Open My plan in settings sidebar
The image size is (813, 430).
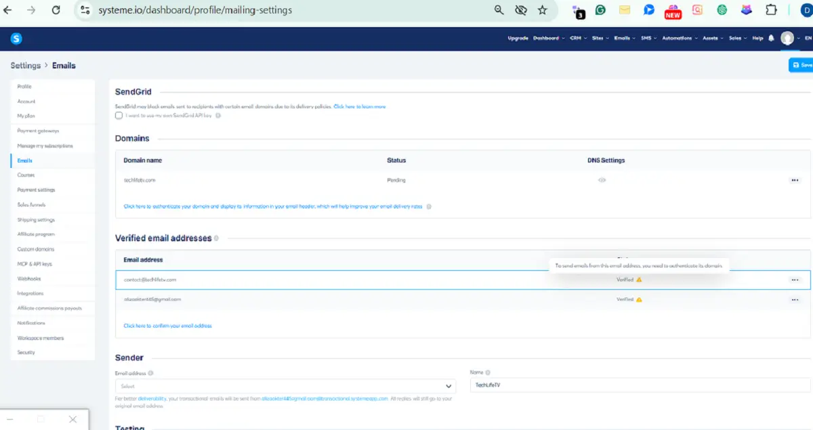[x=26, y=116]
